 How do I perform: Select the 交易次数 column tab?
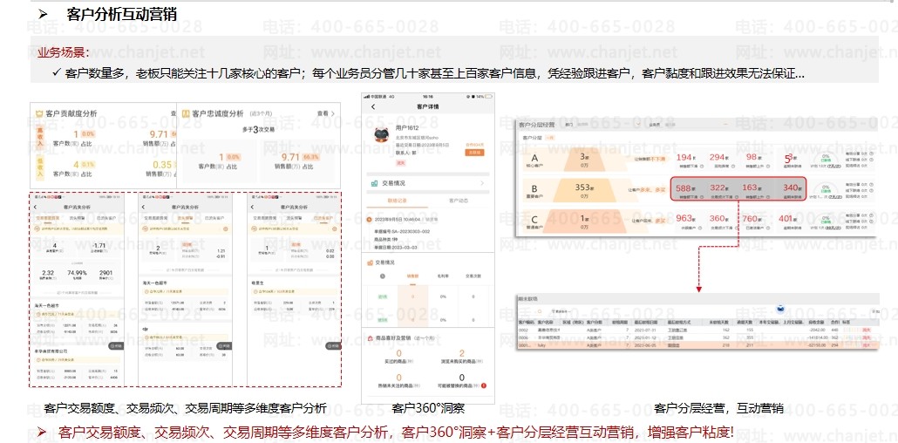473,276
